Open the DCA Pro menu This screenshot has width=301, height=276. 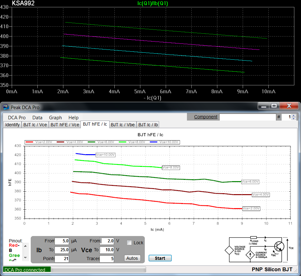(x=17, y=118)
